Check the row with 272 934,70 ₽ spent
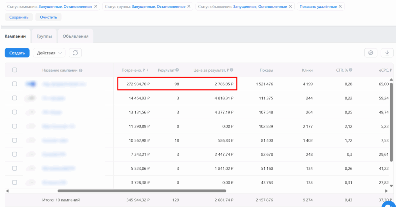The width and height of the screenshot is (396, 207). point(14,84)
